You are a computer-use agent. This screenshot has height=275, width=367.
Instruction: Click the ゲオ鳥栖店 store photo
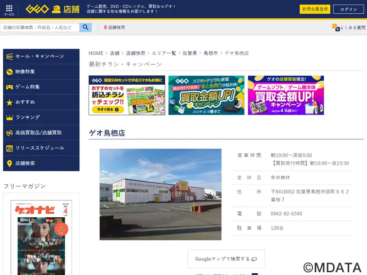[160, 194]
